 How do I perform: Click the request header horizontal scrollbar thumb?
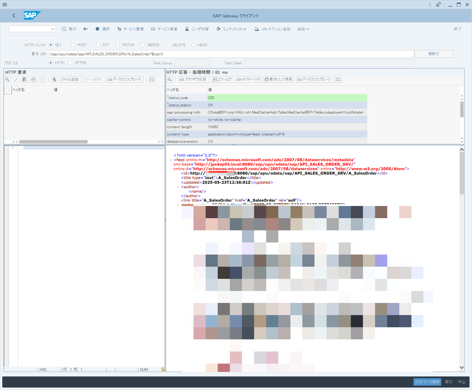[x=53, y=142]
